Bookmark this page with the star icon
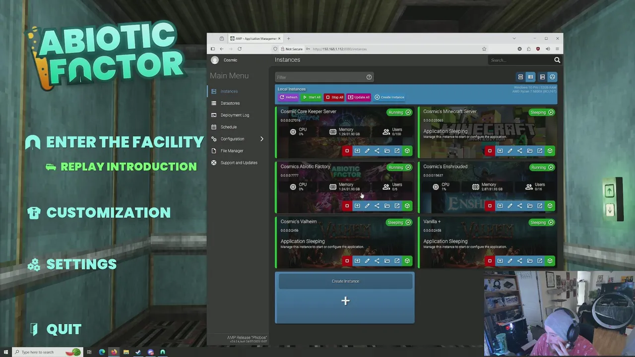This screenshot has width=635, height=357. [484, 49]
